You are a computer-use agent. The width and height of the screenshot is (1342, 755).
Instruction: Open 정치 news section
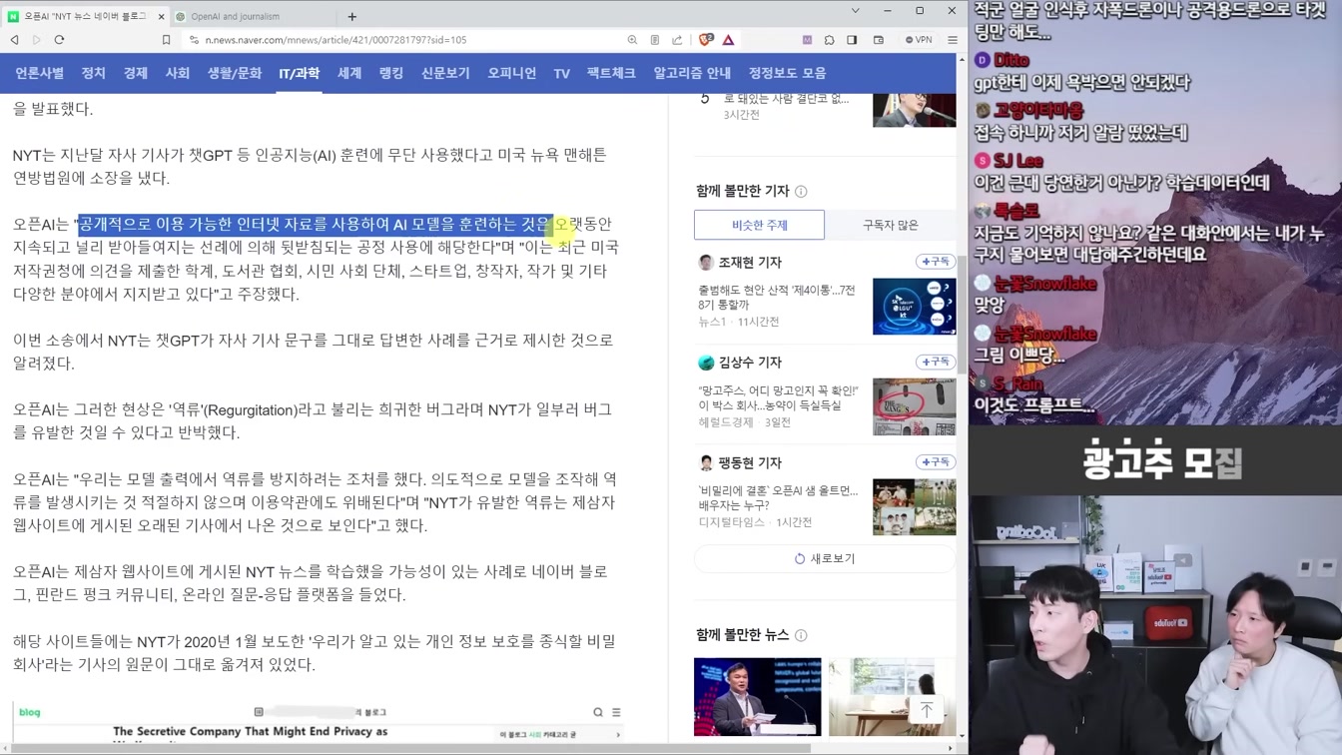(x=93, y=73)
